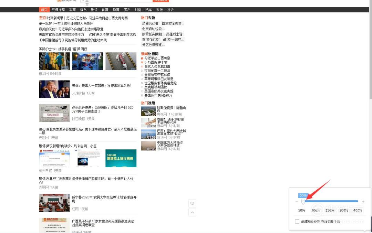The width and height of the screenshot is (372, 233).
Task: Open headline 时政新闻眼 历史交汇之时
Action: pos(87,18)
